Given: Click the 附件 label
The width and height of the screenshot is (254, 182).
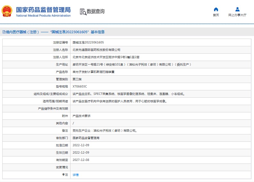Looking at the screenshot, I should [x=65, y=116].
